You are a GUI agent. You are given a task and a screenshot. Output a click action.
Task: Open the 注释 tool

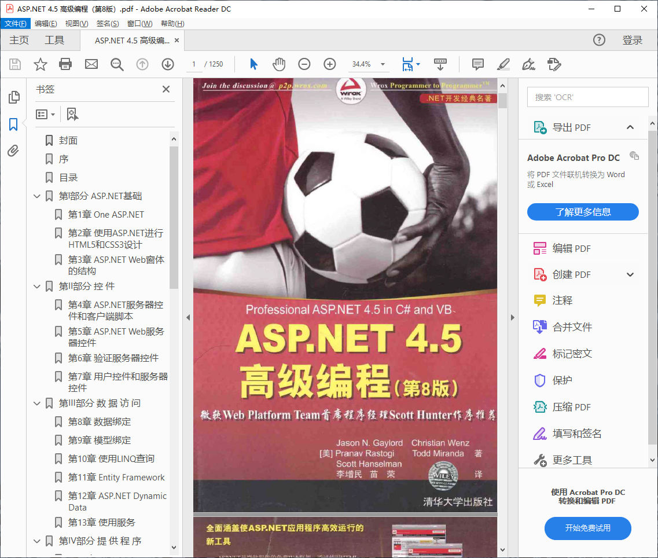click(x=553, y=300)
